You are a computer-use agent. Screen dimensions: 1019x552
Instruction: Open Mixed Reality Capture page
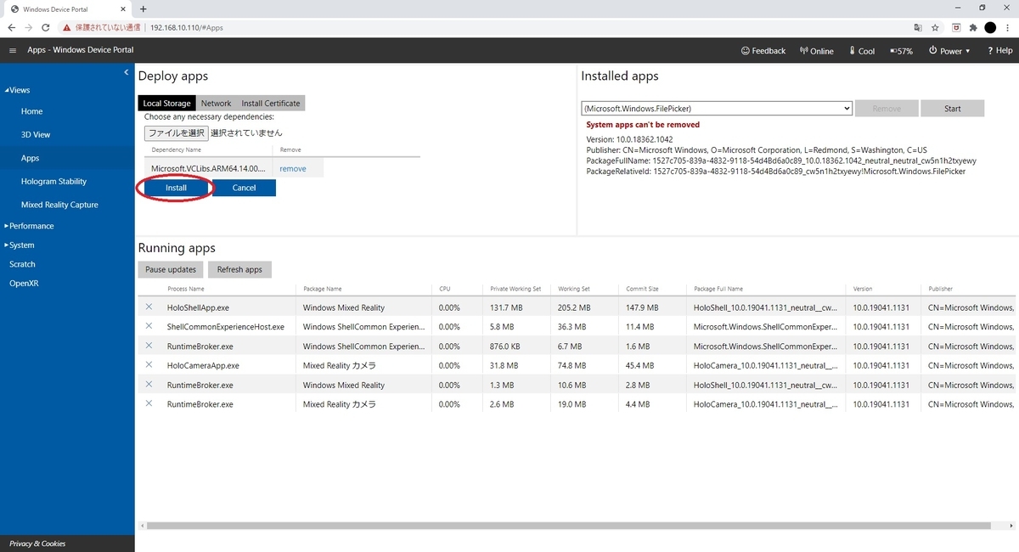point(59,205)
